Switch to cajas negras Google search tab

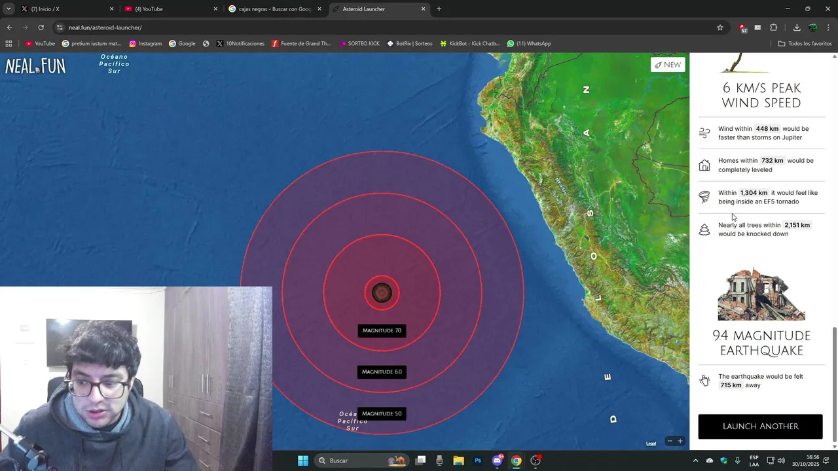point(274,9)
